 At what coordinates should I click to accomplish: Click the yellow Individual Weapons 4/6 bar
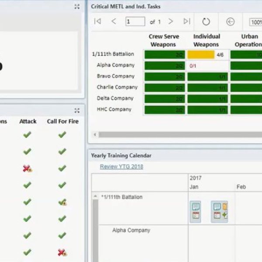[201, 55]
